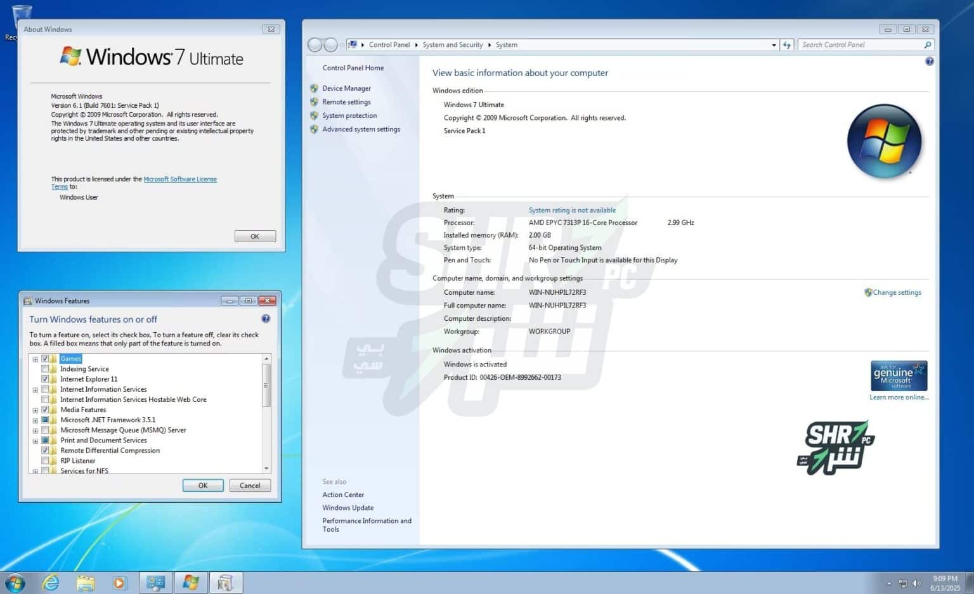Open the Start menu
The image size is (974, 594).
coord(15,582)
